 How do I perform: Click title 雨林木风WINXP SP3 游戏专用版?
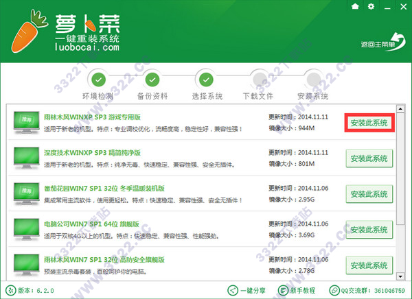pos(92,117)
